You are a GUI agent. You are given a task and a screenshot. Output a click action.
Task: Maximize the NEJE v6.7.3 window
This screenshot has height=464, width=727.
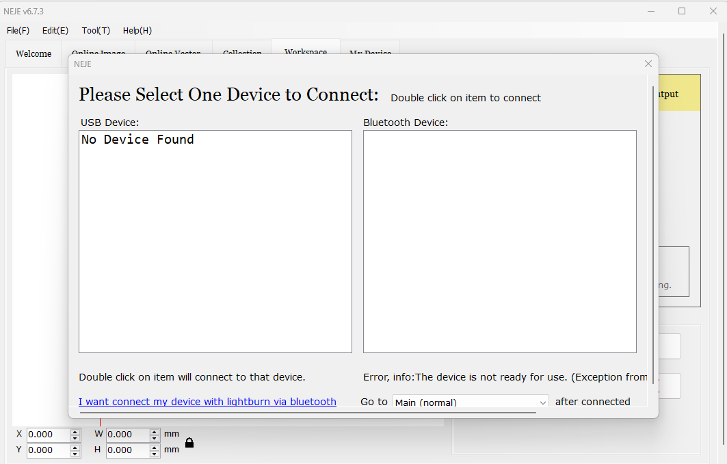pos(682,11)
